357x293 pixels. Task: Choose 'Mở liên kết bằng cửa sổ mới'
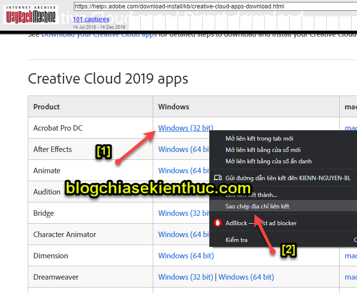point(283,150)
